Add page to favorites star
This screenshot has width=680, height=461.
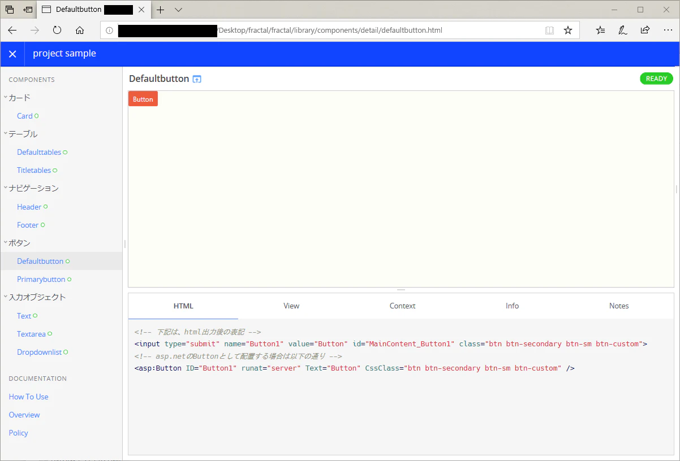tap(568, 31)
